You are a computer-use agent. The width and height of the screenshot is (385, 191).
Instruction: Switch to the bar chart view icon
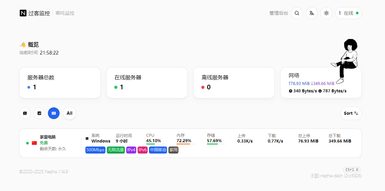(39, 113)
